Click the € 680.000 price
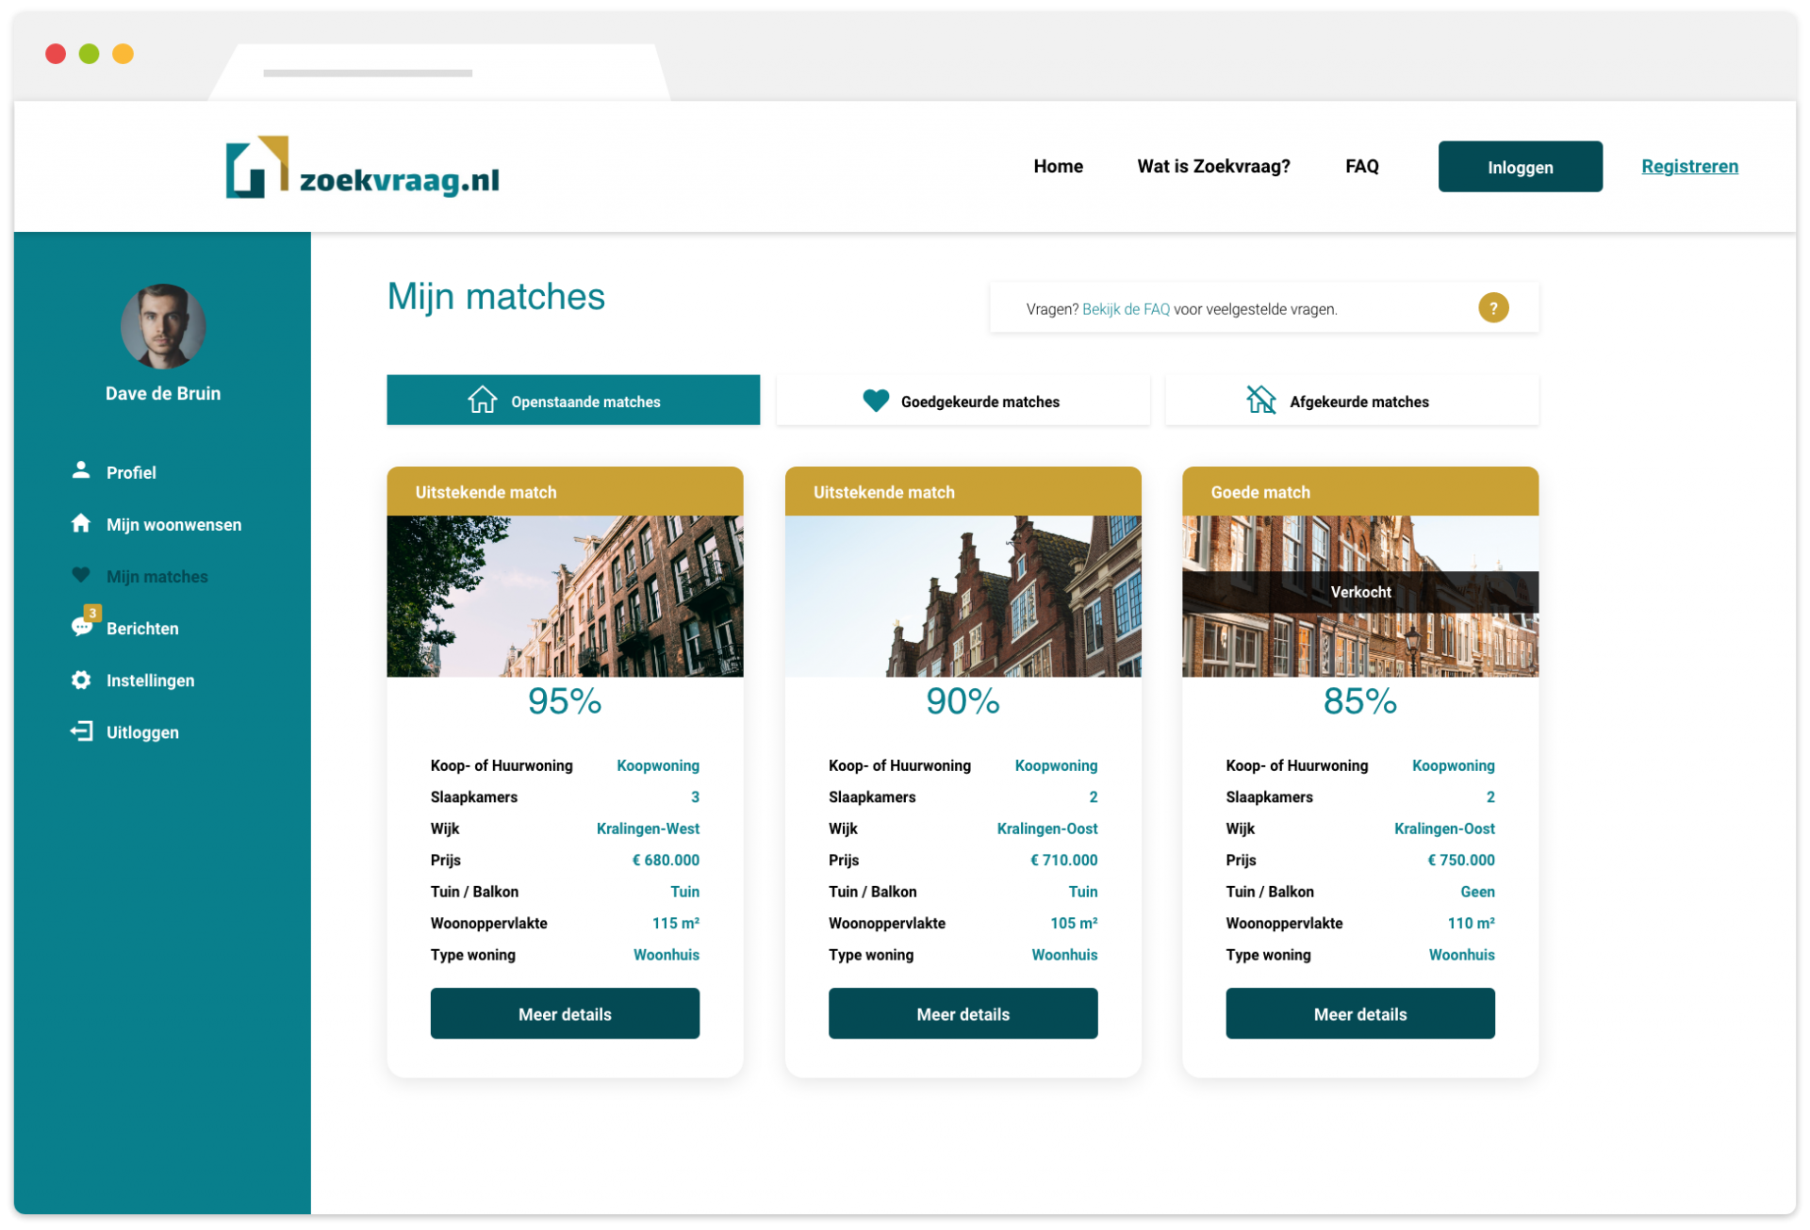Screen dimensions: 1810x1230 (x=666, y=860)
